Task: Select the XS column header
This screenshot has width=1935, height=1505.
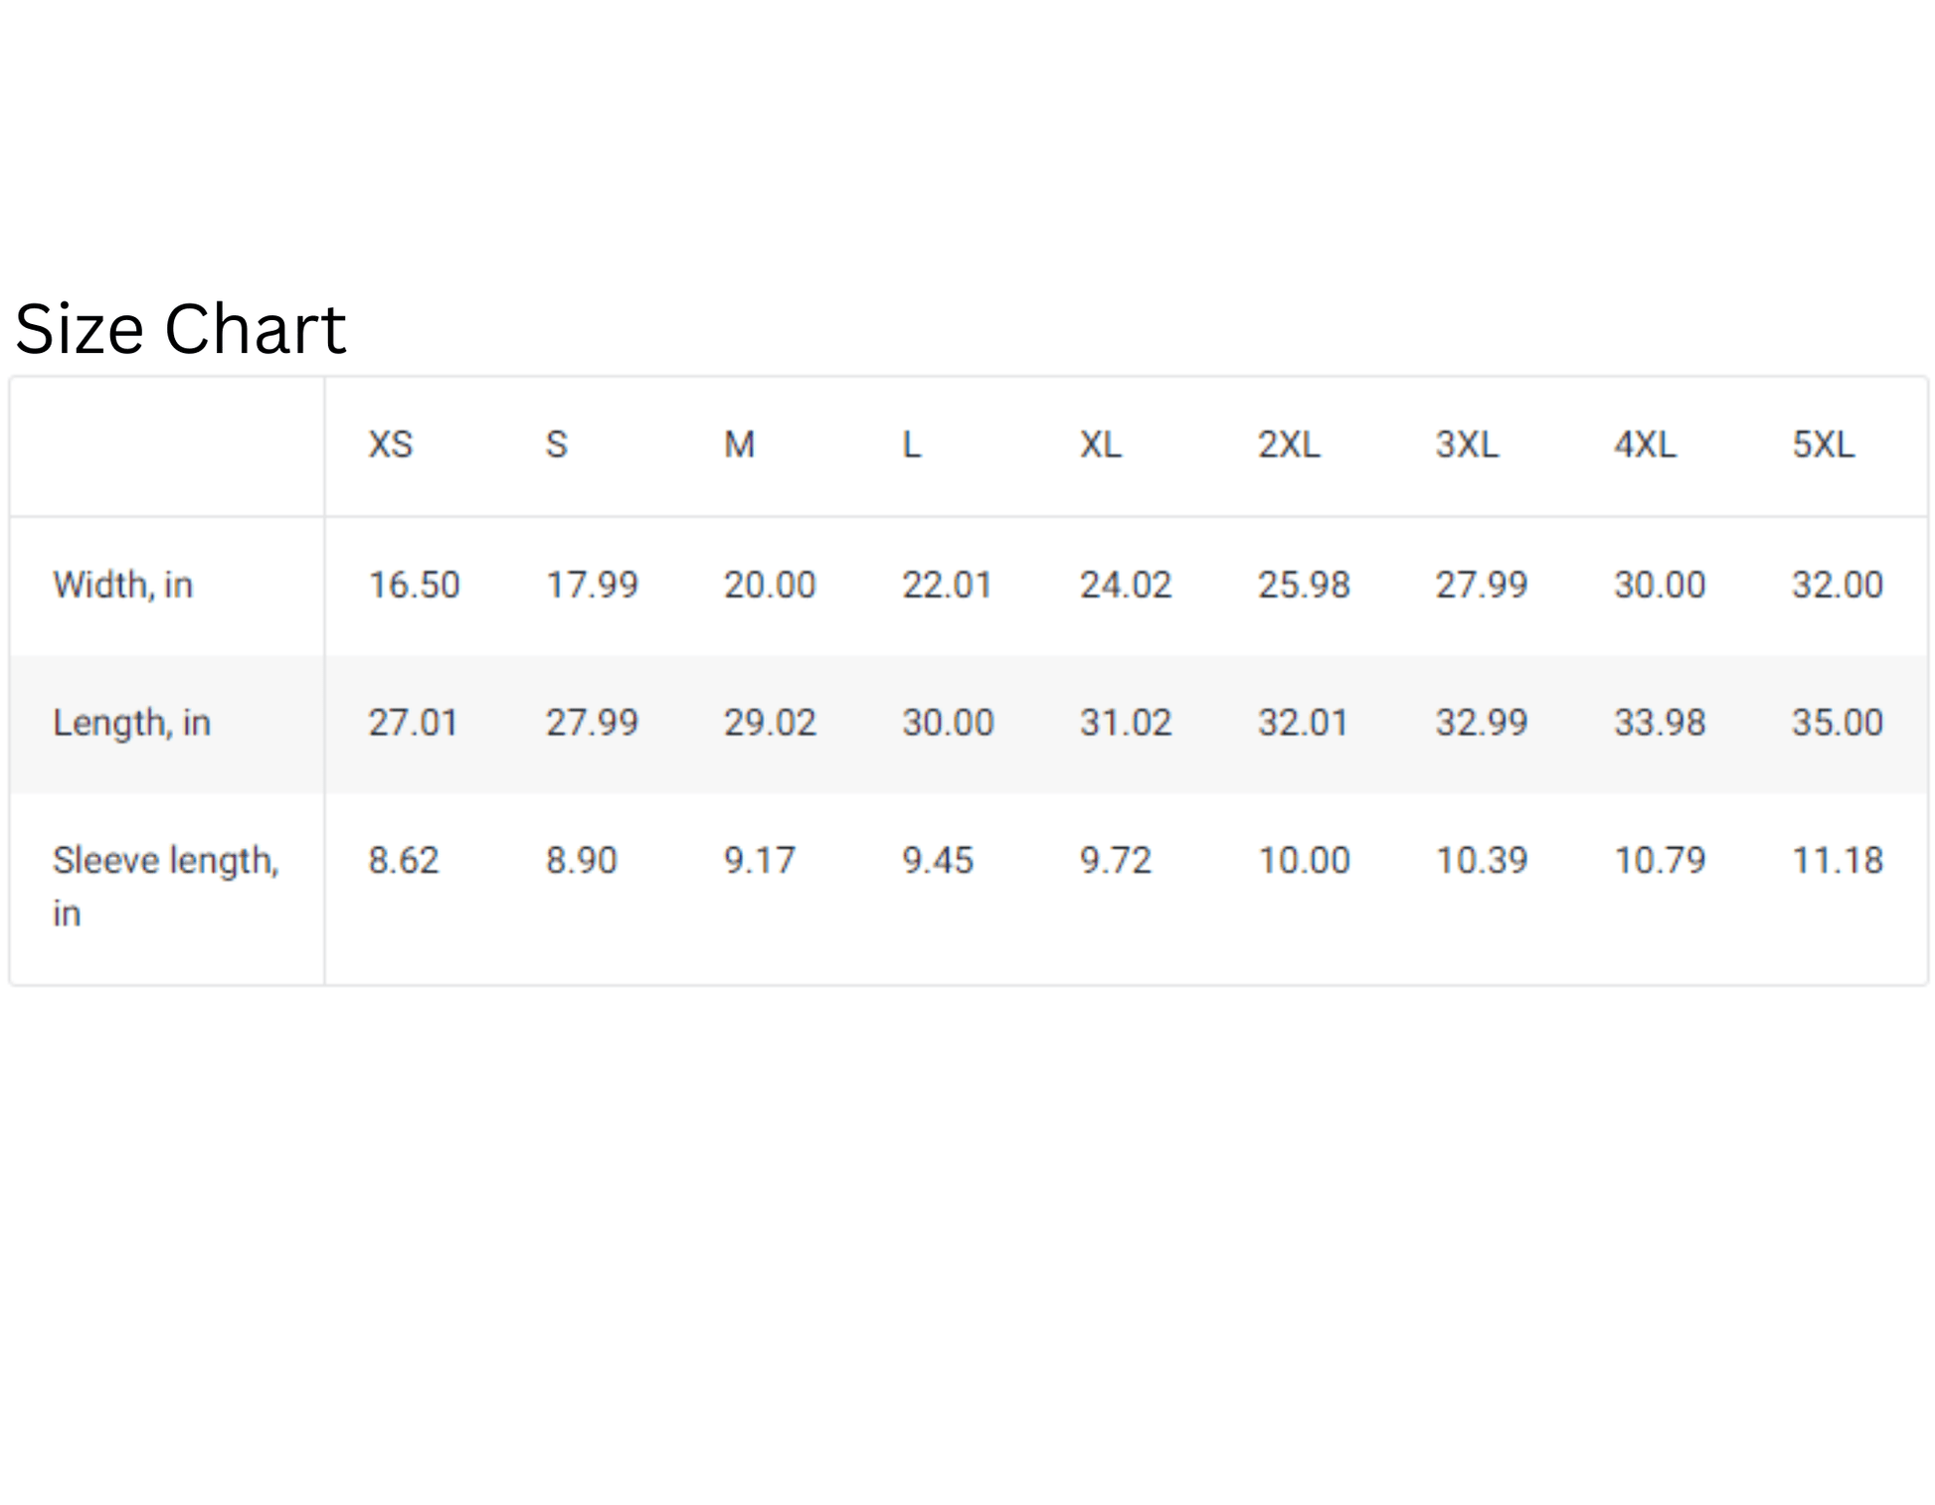Action: (390, 444)
